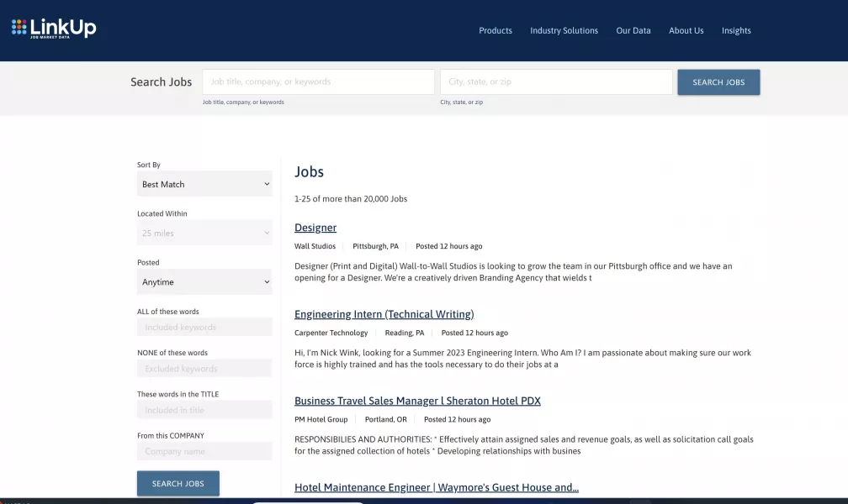Viewport: 848px width, 504px height.
Task: Click the LinkUp logo
Action: (54, 28)
